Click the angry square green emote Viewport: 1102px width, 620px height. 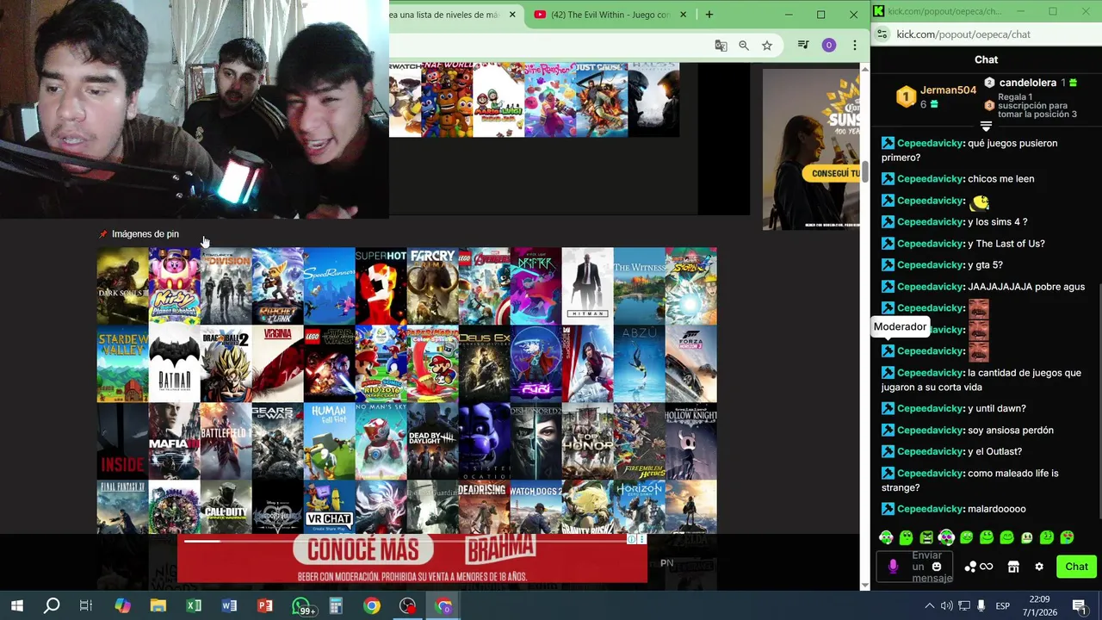pos(926,537)
